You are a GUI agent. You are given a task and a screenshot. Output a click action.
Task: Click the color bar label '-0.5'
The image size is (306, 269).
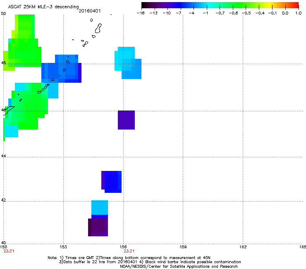(246, 13)
